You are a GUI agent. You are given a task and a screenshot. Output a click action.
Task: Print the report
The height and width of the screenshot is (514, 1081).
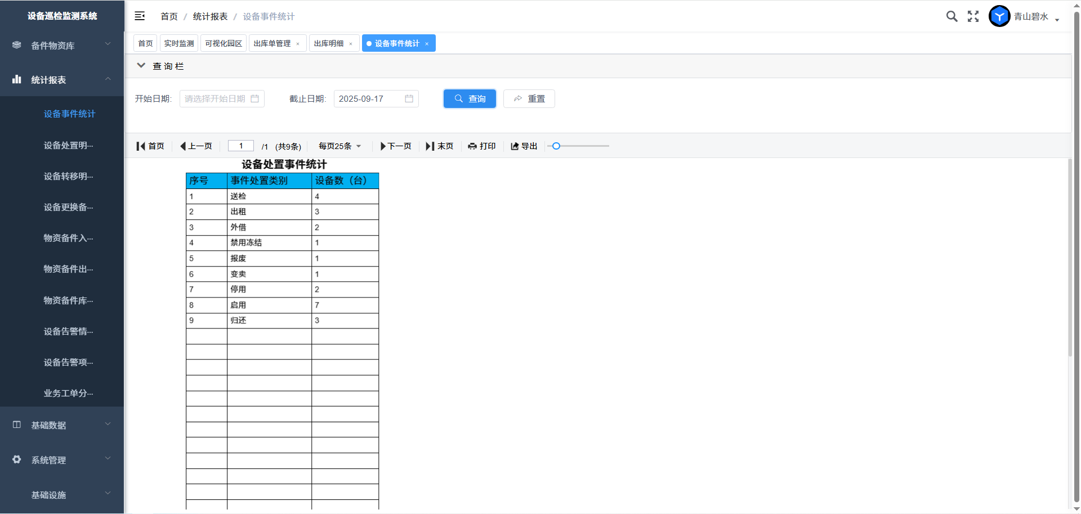coord(482,146)
